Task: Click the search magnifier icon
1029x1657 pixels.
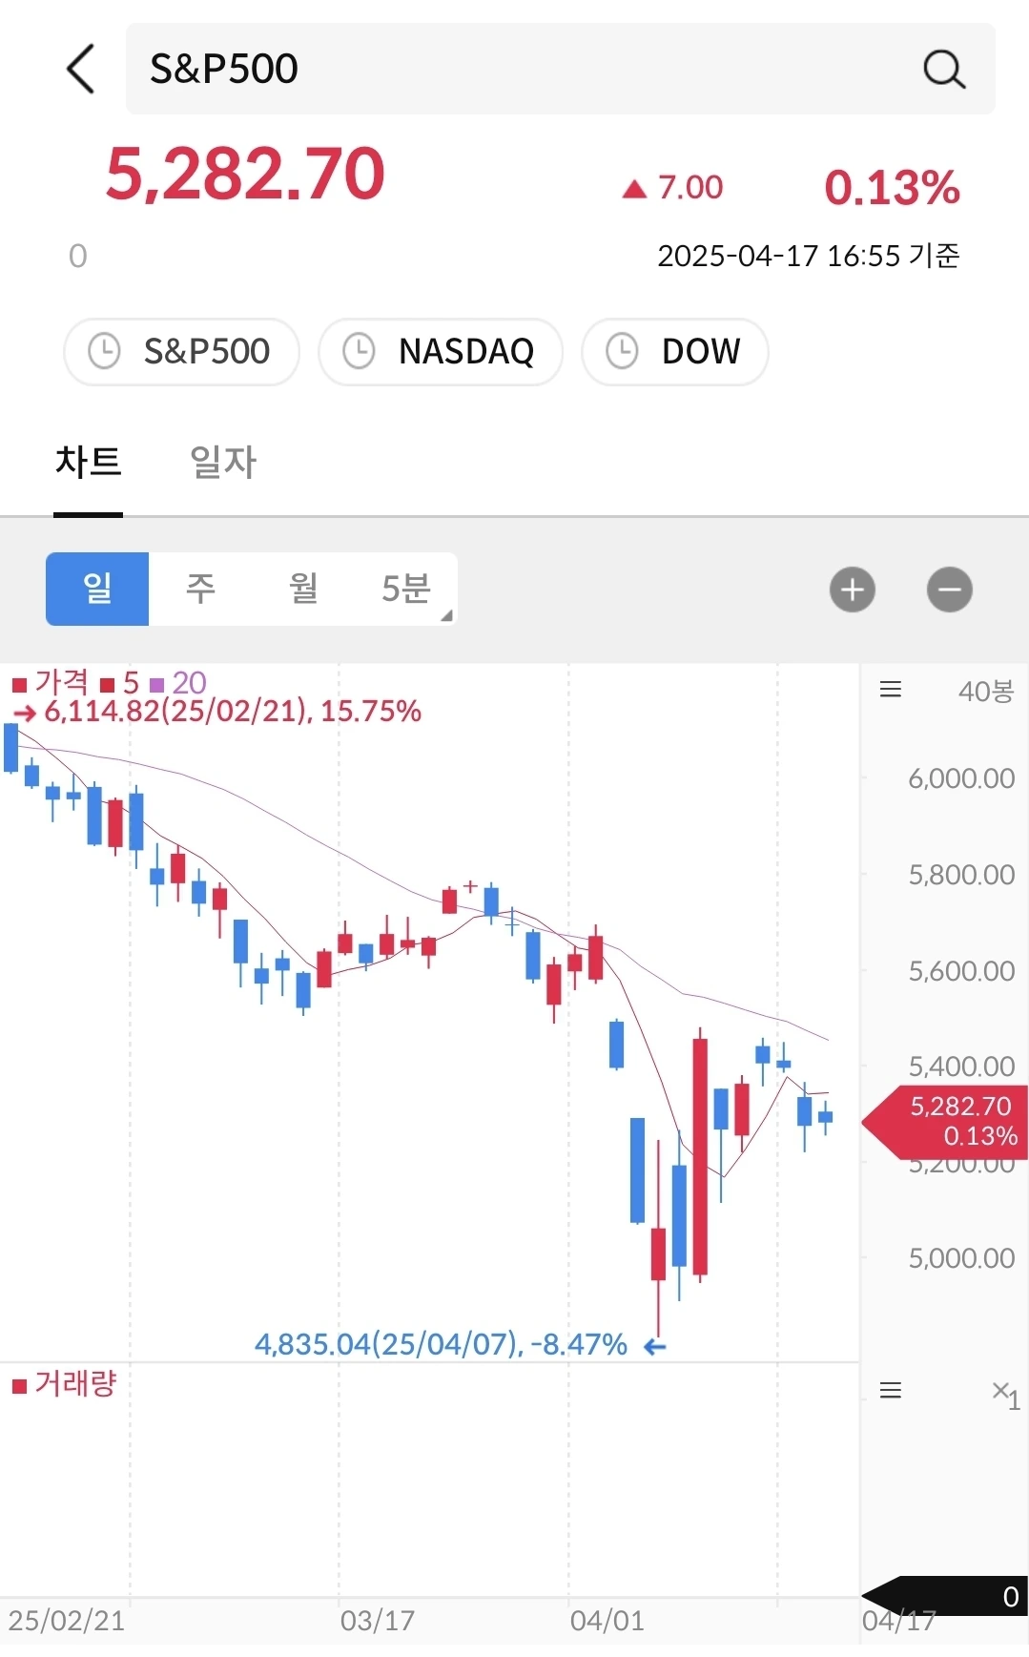Action: coord(943,69)
